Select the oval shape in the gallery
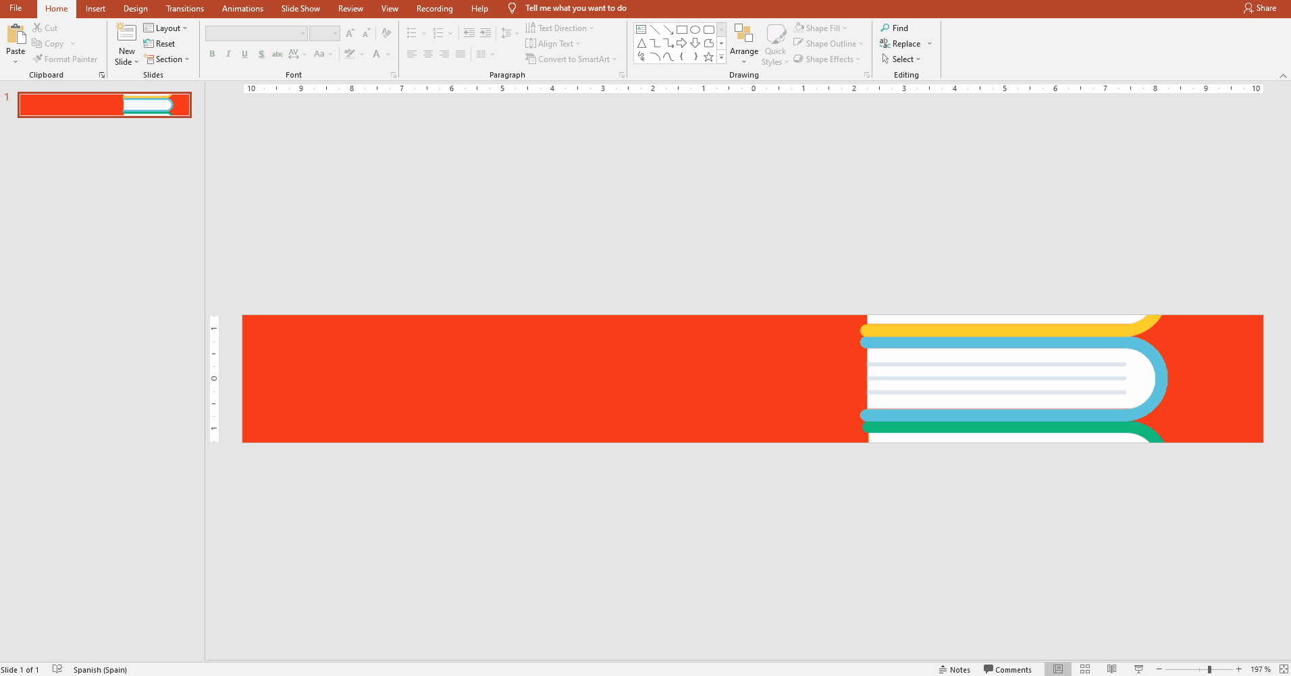Viewport: 1291px width, 676px height. pos(695,30)
